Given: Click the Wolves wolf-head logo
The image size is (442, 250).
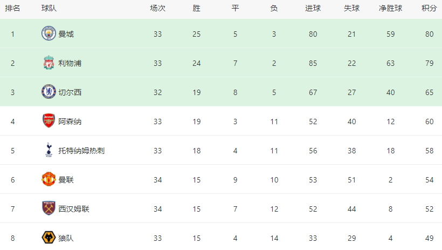Looking at the screenshot, I should 49,238.
